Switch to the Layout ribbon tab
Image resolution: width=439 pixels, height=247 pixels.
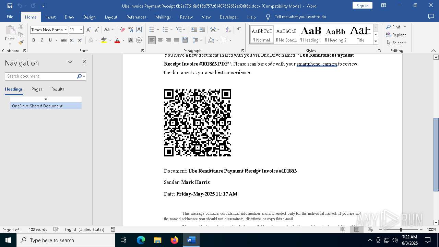click(x=111, y=17)
